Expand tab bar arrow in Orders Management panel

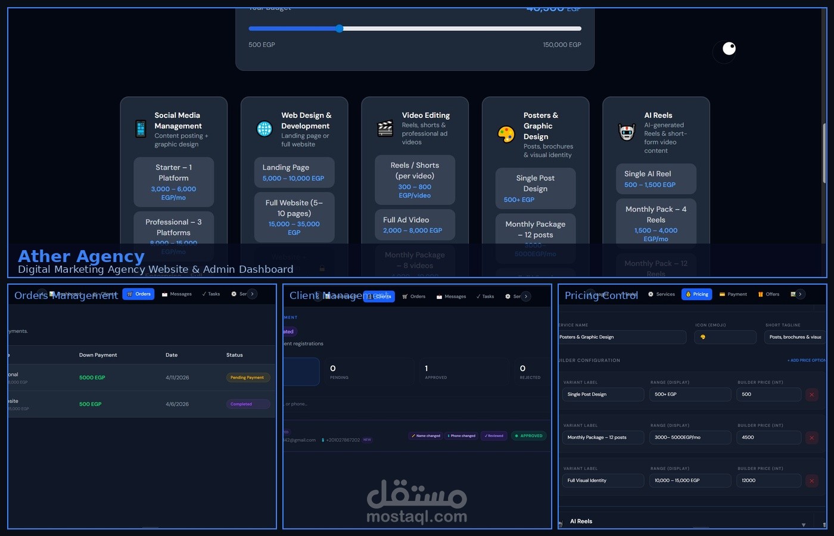(x=252, y=294)
